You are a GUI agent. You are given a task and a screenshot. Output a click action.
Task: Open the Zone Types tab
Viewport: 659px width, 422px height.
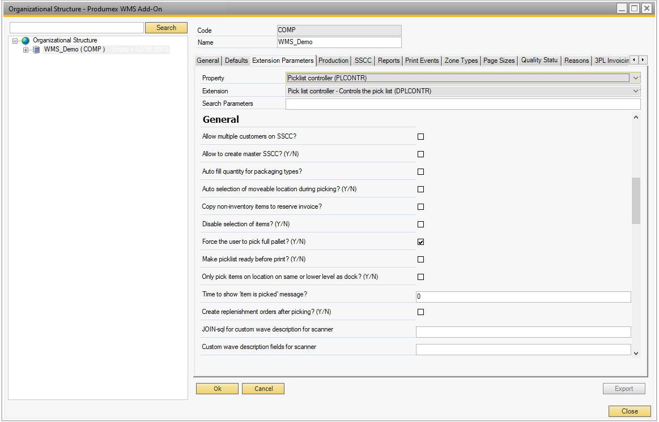(461, 61)
